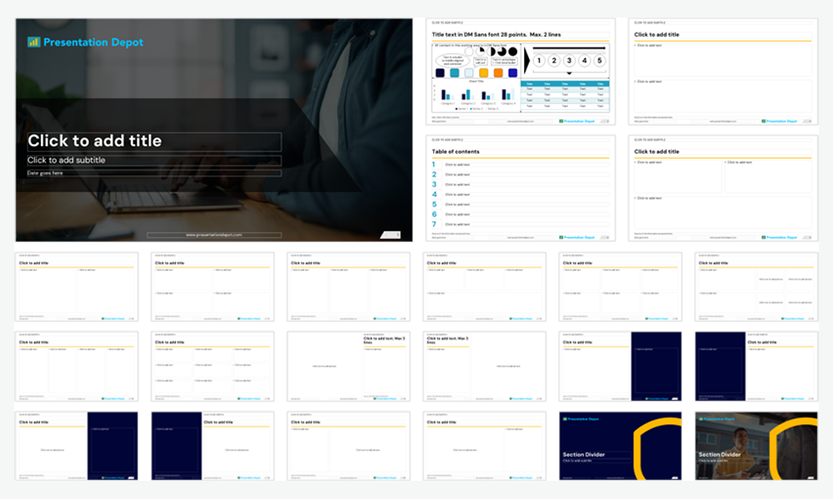Choose the layout with three columns above one wide box
This screenshot has height=499, width=833.
485,287
